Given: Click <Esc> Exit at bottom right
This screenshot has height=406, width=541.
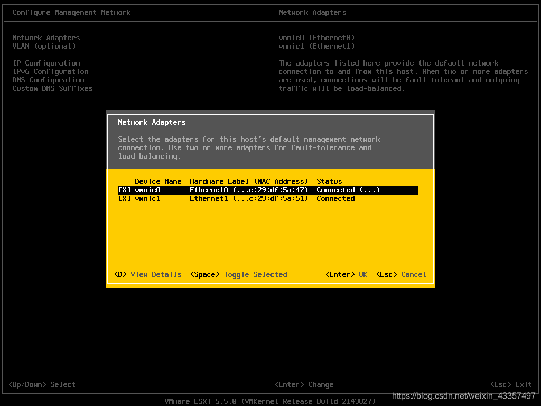Looking at the screenshot, I should point(511,384).
